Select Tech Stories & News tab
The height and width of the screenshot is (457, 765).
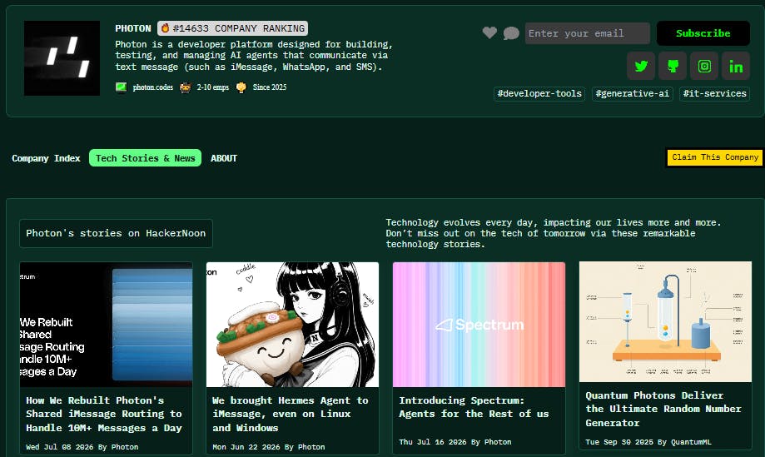145,158
